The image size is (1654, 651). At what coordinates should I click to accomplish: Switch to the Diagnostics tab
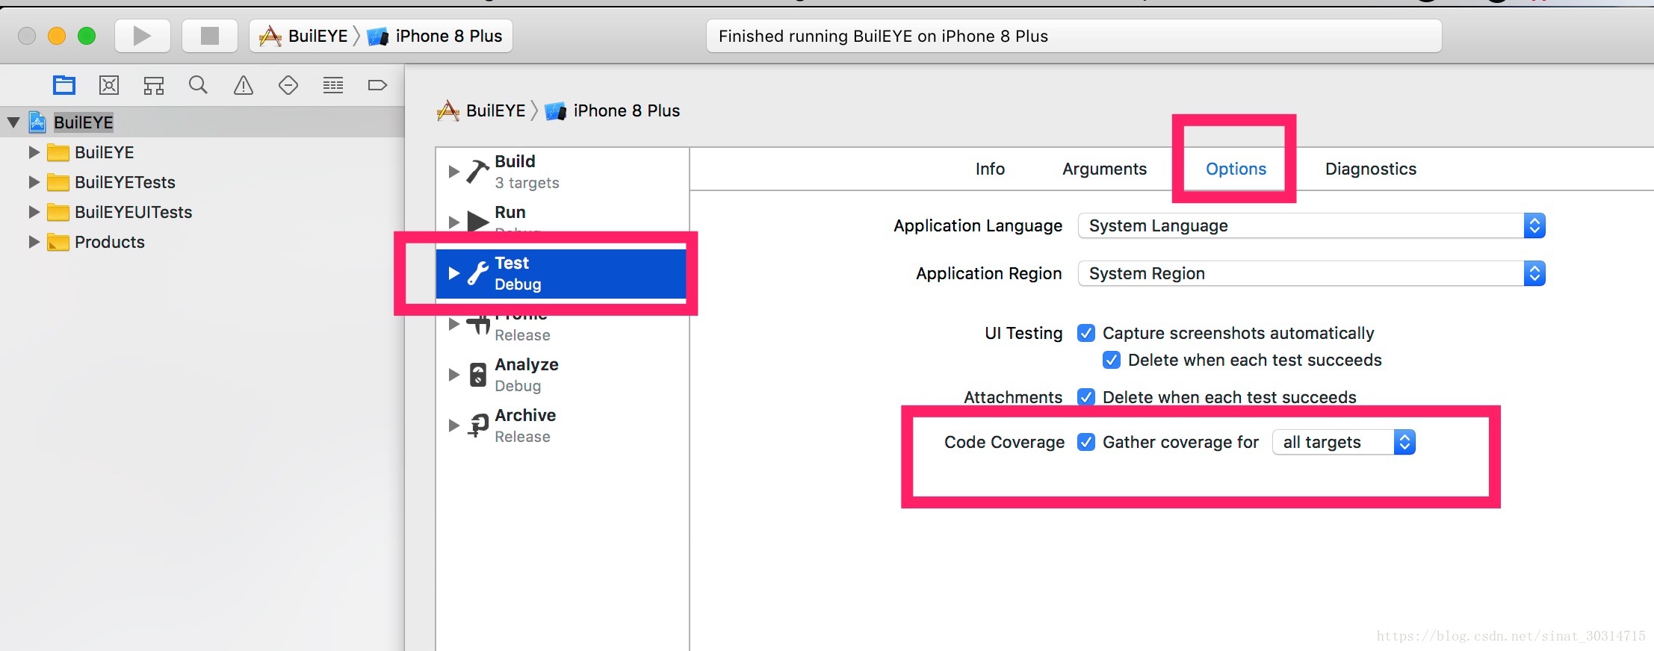1371,169
